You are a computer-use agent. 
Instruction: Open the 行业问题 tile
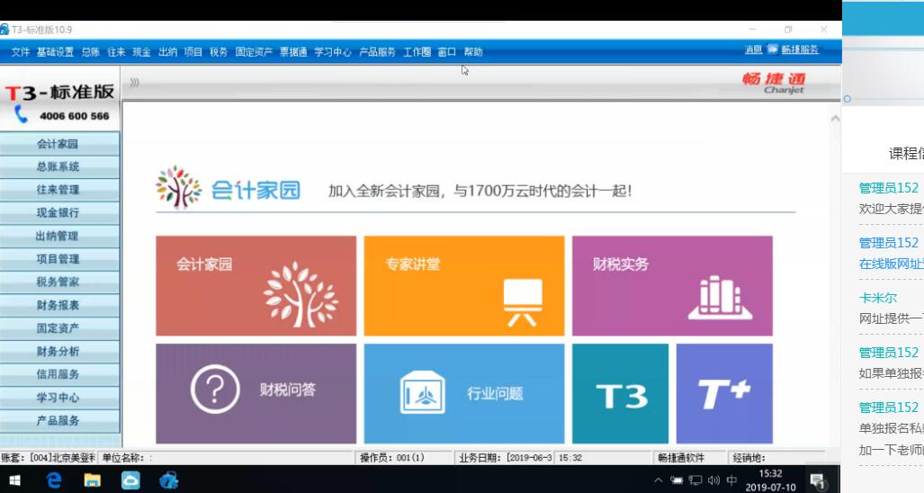pyautogui.click(x=463, y=393)
